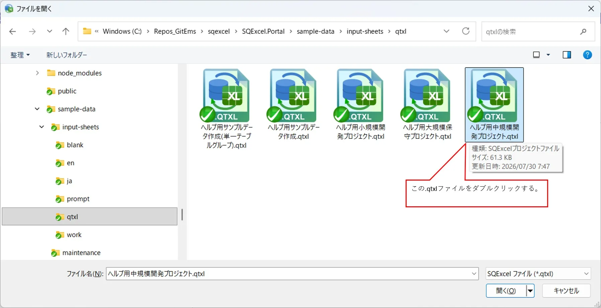The width and height of the screenshot is (601, 308).
Task: Close the ファイルを開く dialog
Action: (x=591, y=9)
